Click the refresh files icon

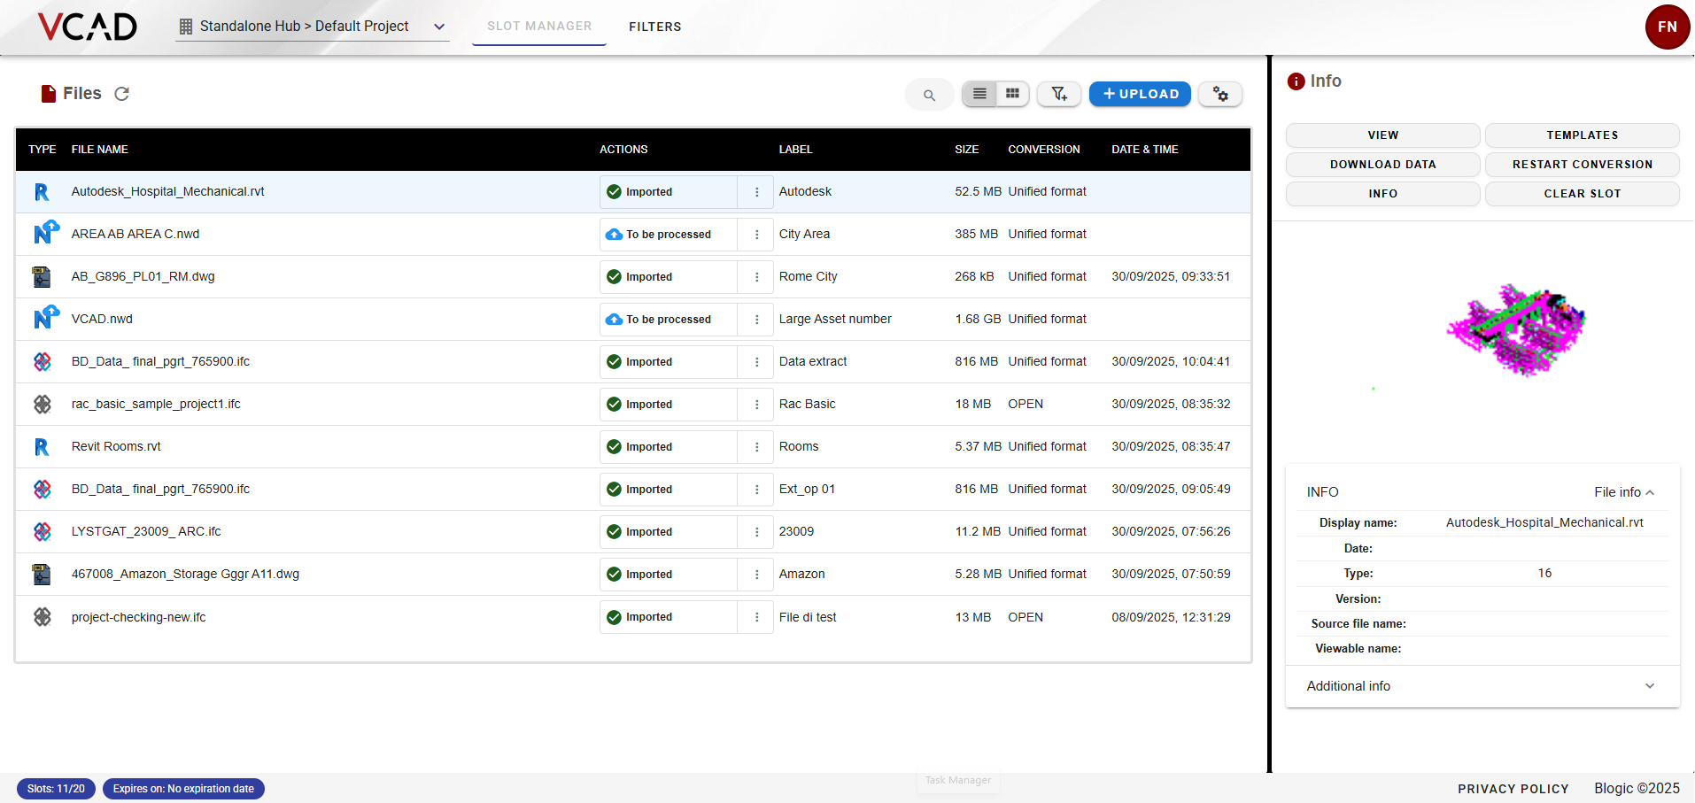(122, 94)
